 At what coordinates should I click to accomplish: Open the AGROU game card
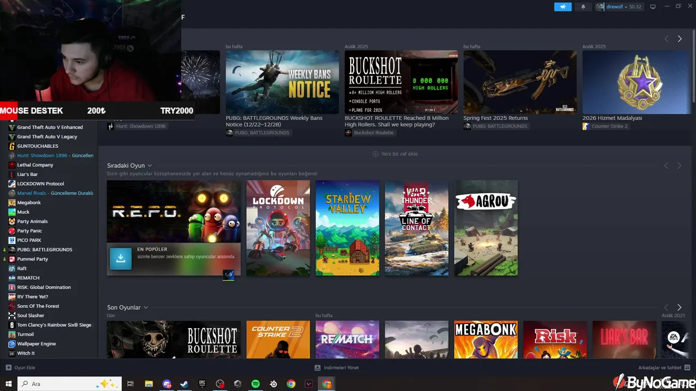pos(486,228)
